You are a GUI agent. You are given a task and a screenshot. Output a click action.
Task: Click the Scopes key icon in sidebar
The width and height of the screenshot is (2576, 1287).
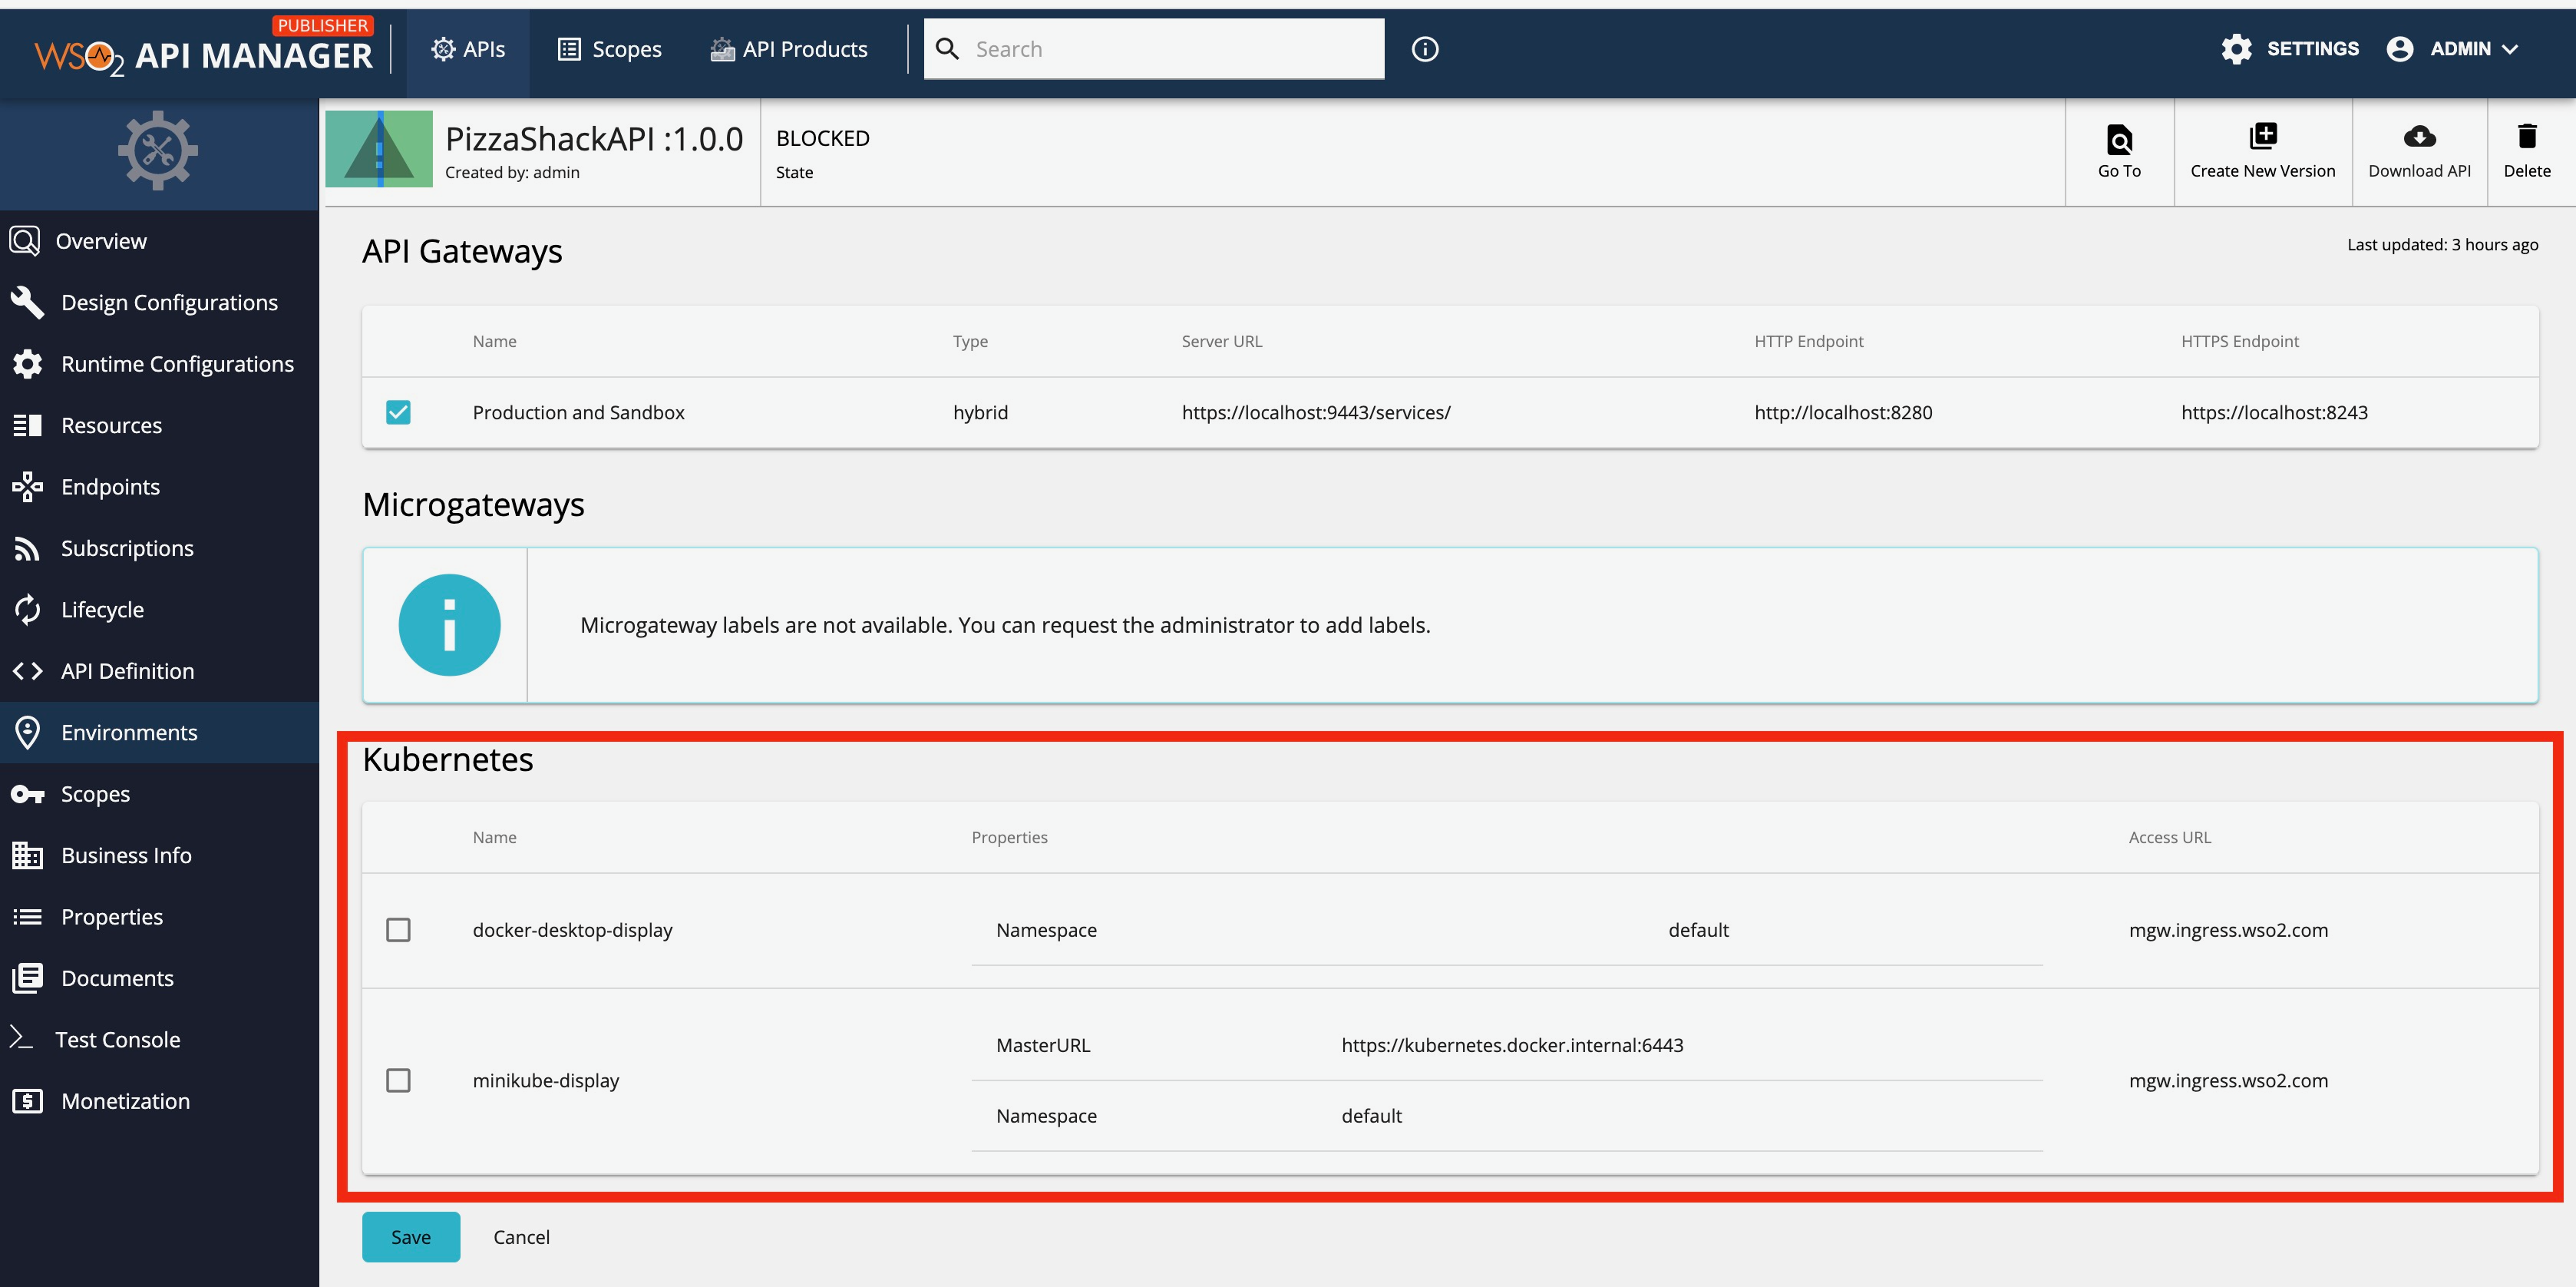(x=27, y=795)
